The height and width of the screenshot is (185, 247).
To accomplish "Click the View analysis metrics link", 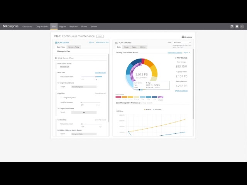I will pyautogui.click(x=175, y=52).
